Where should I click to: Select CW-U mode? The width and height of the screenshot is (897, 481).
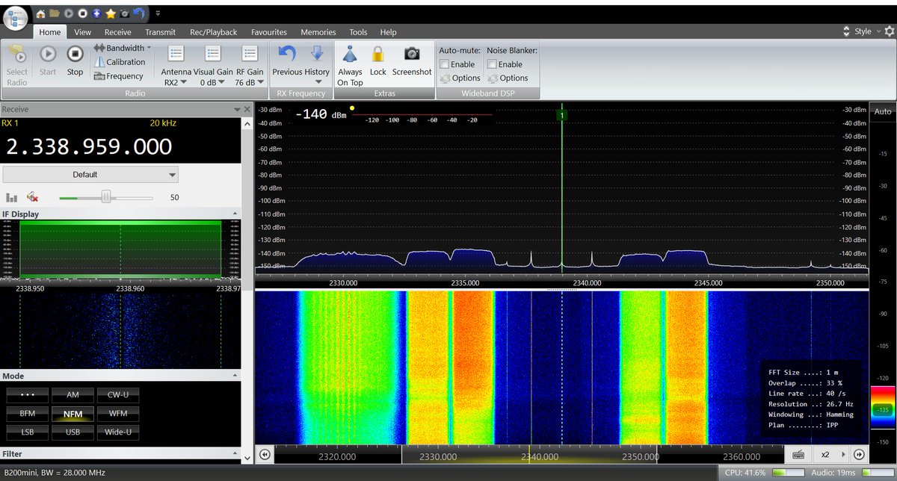point(117,395)
